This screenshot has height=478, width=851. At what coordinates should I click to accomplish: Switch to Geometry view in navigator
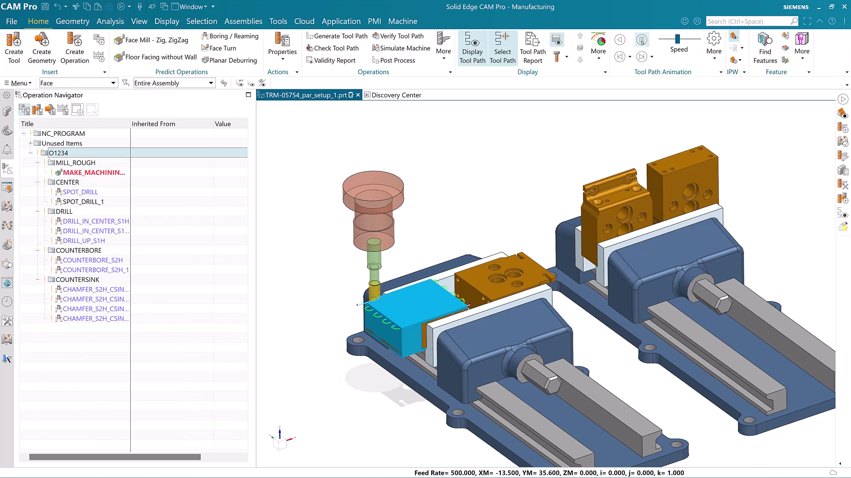pyautogui.click(x=50, y=110)
